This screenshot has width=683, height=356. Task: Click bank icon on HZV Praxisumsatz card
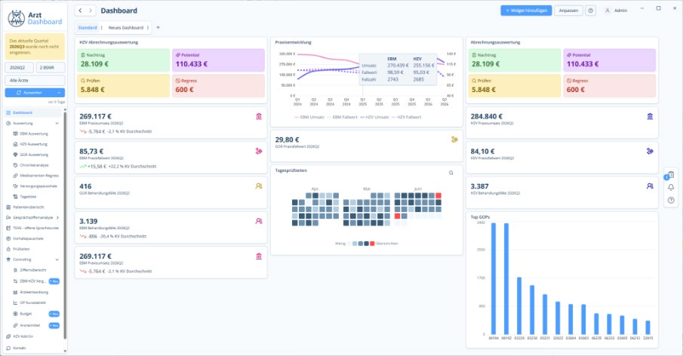pos(650,116)
